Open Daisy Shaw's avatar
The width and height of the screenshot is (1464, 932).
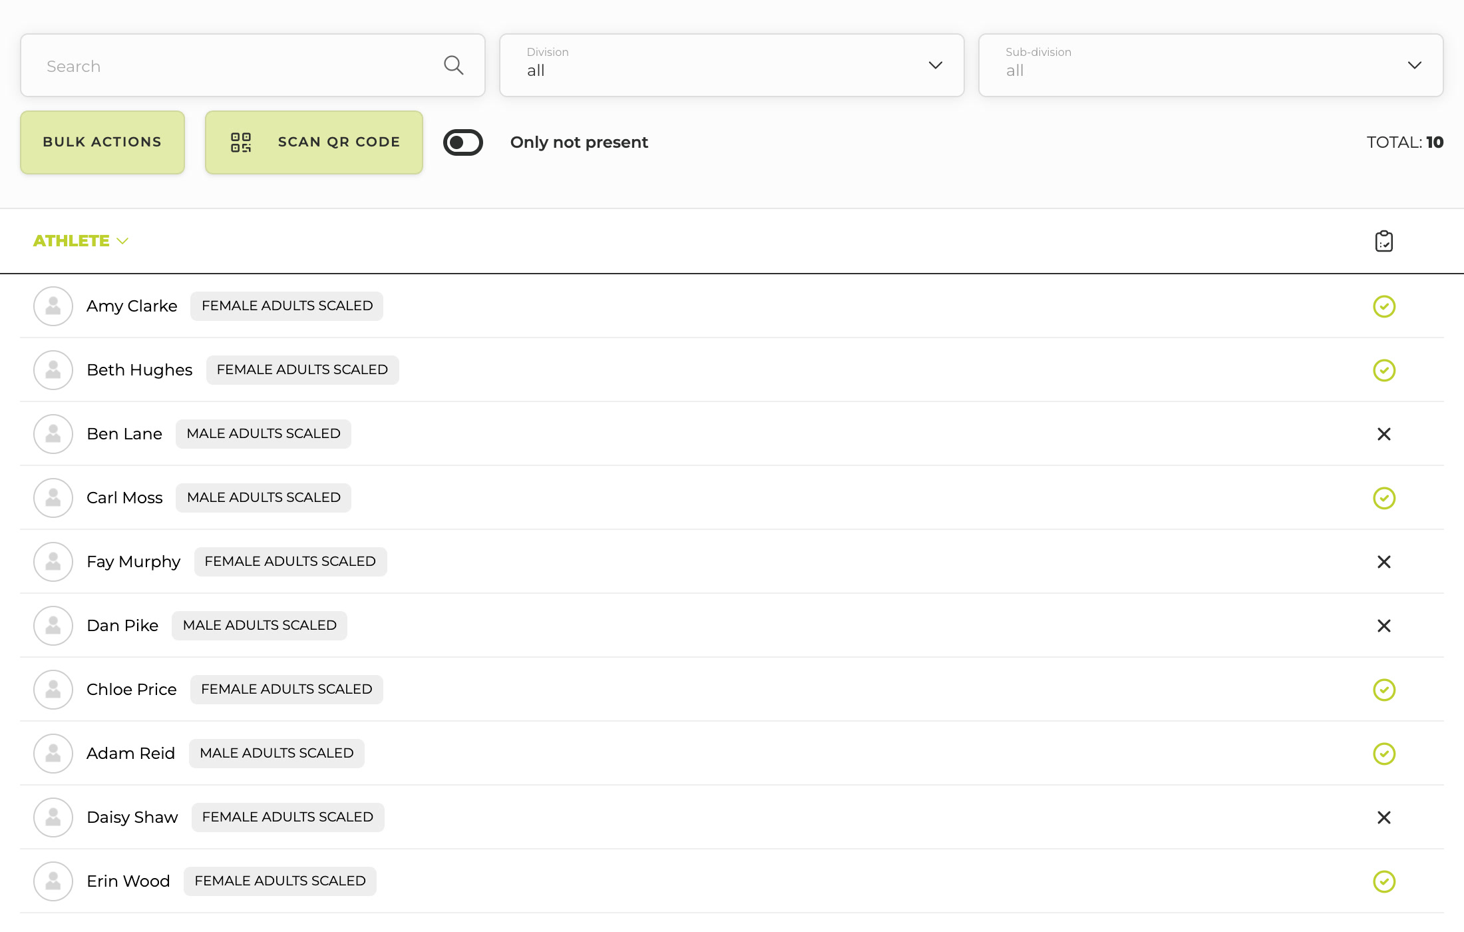[x=53, y=817]
